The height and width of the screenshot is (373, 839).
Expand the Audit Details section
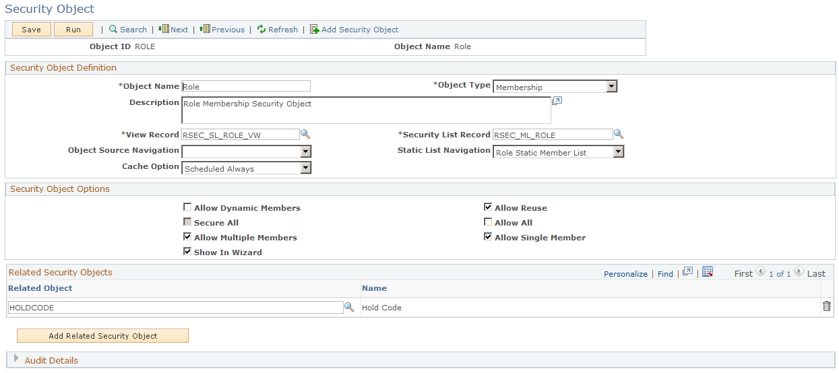pos(15,360)
